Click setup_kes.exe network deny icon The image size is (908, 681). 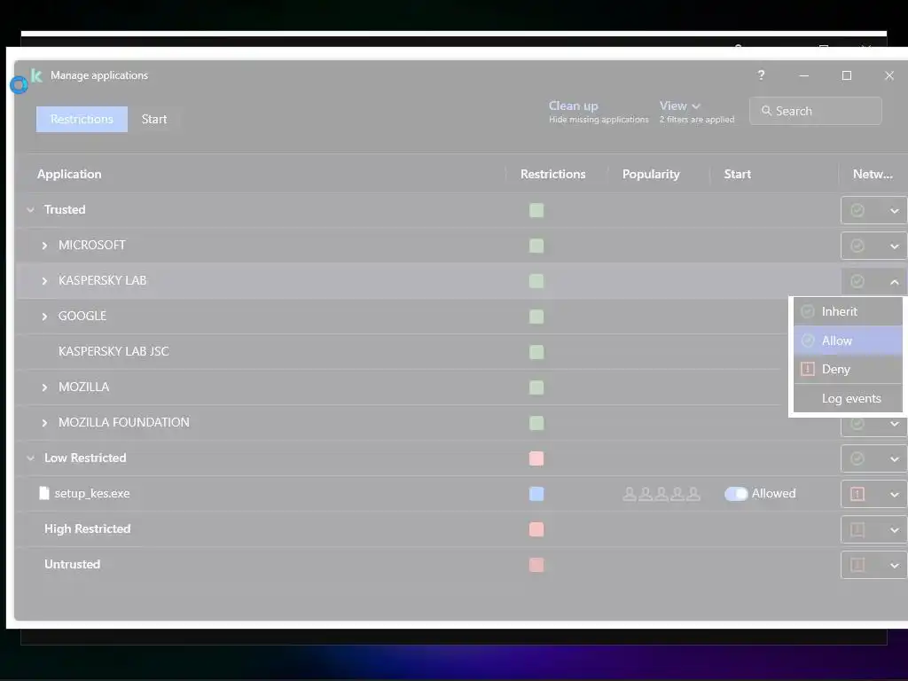(x=857, y=494)
